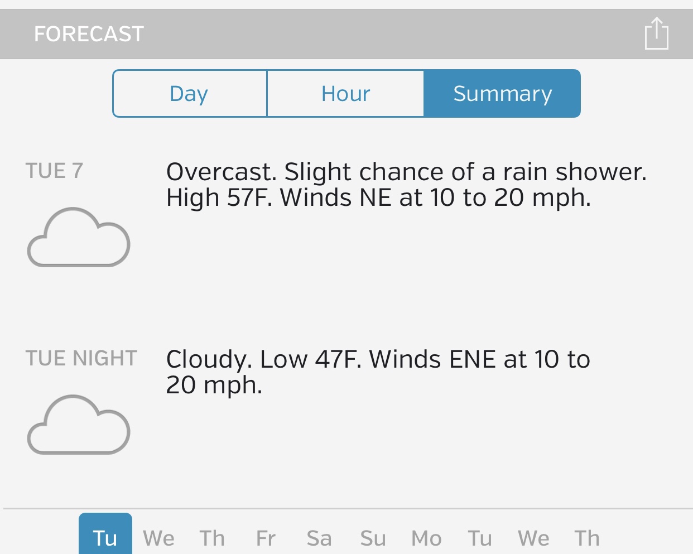Click the cloud icon under TUE 7
Viewport: 693px width, 554px height.
tap(79, 238)
